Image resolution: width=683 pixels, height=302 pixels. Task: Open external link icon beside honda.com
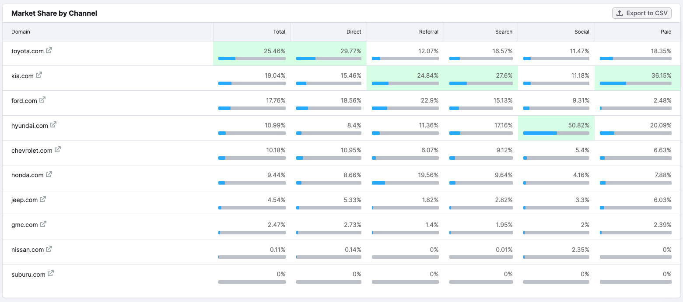click(49, 175)
